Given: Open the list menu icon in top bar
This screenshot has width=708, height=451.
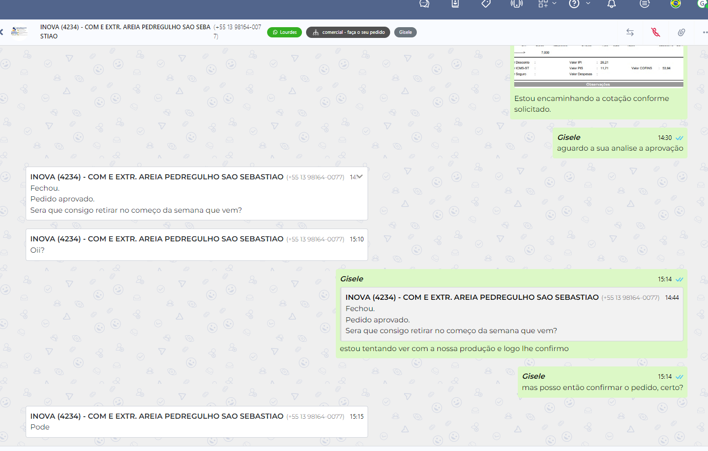Looking at the screenshot, I should (644, 4).
